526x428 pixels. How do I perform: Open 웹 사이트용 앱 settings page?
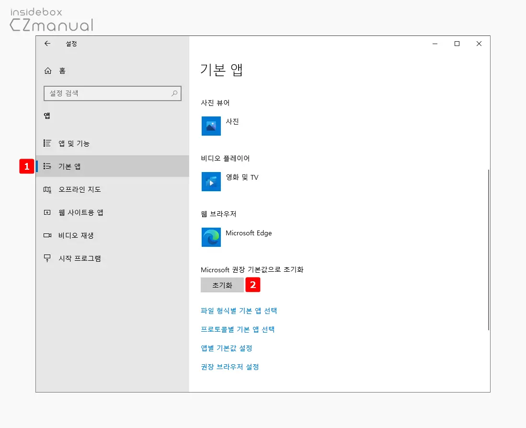113,212
